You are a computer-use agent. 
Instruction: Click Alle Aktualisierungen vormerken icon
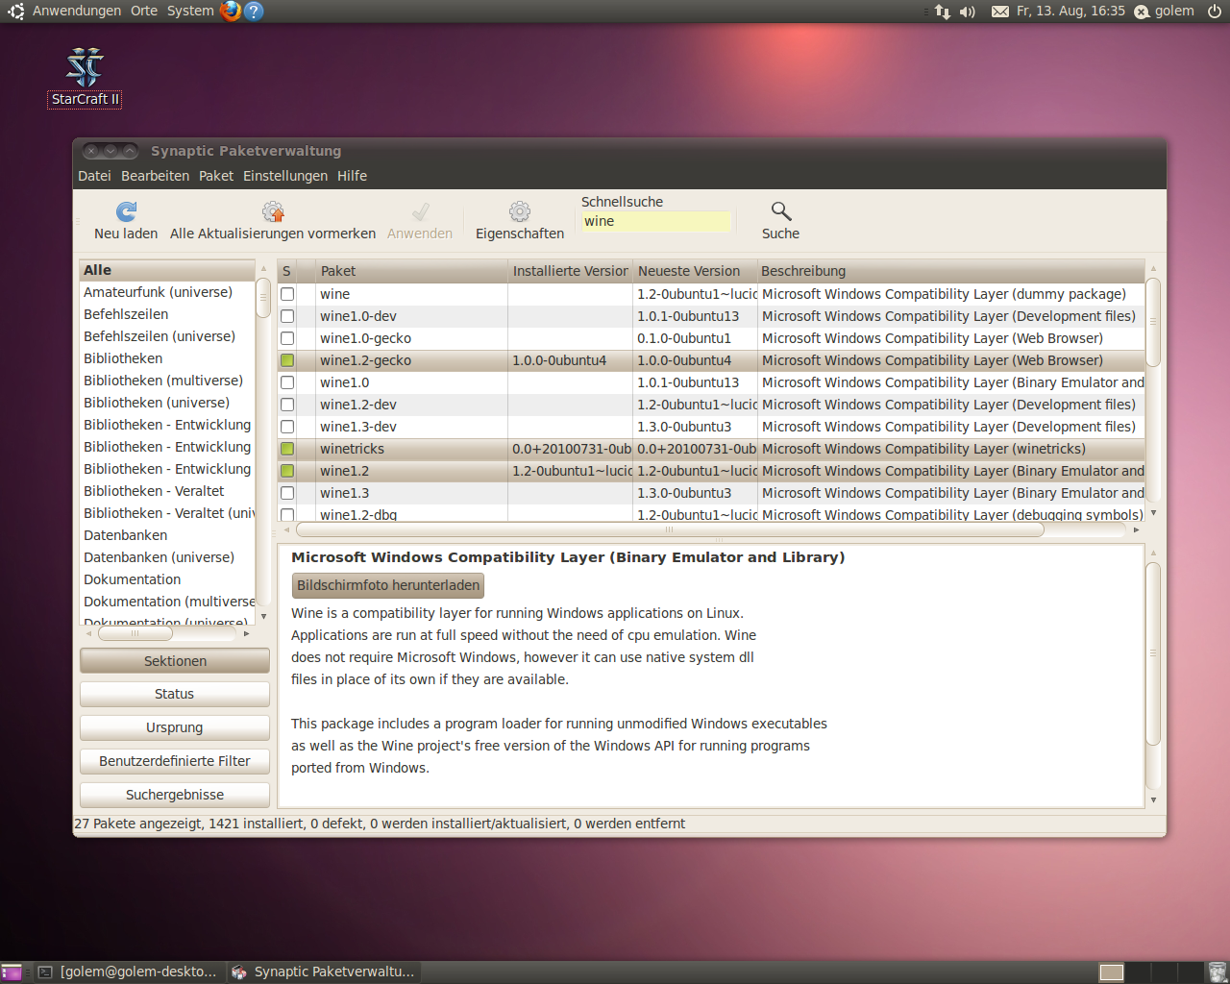(x=273, y=211)
